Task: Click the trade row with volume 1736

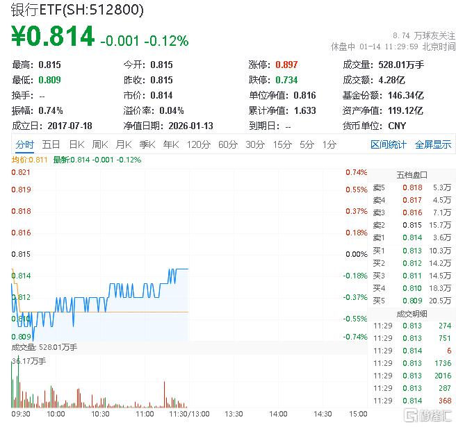Action: pyautogui.click(x=412, y=363)
